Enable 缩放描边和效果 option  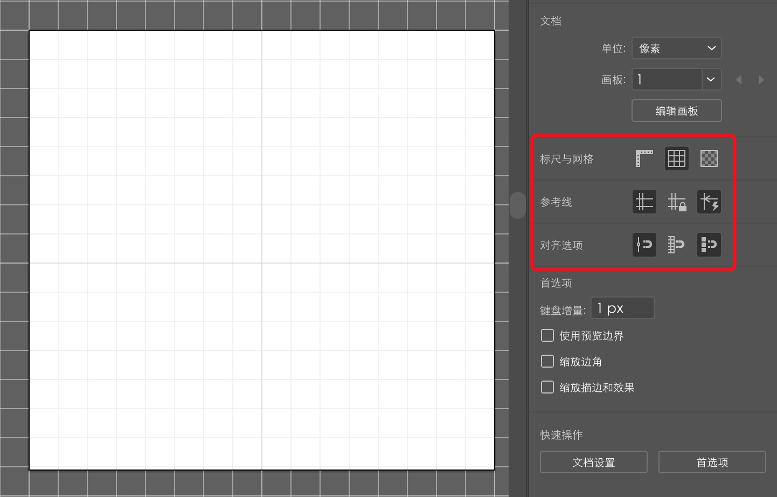[x=547, y=386]
